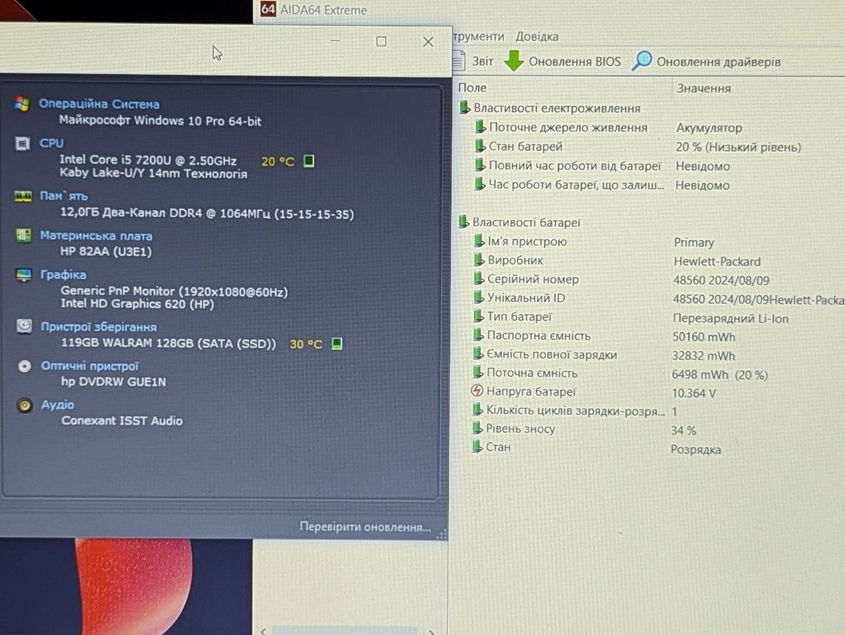Click the battery icon beside Властивості батареї
The height and width of the screenshot is (635, 845).
click(x=465, y=222)
